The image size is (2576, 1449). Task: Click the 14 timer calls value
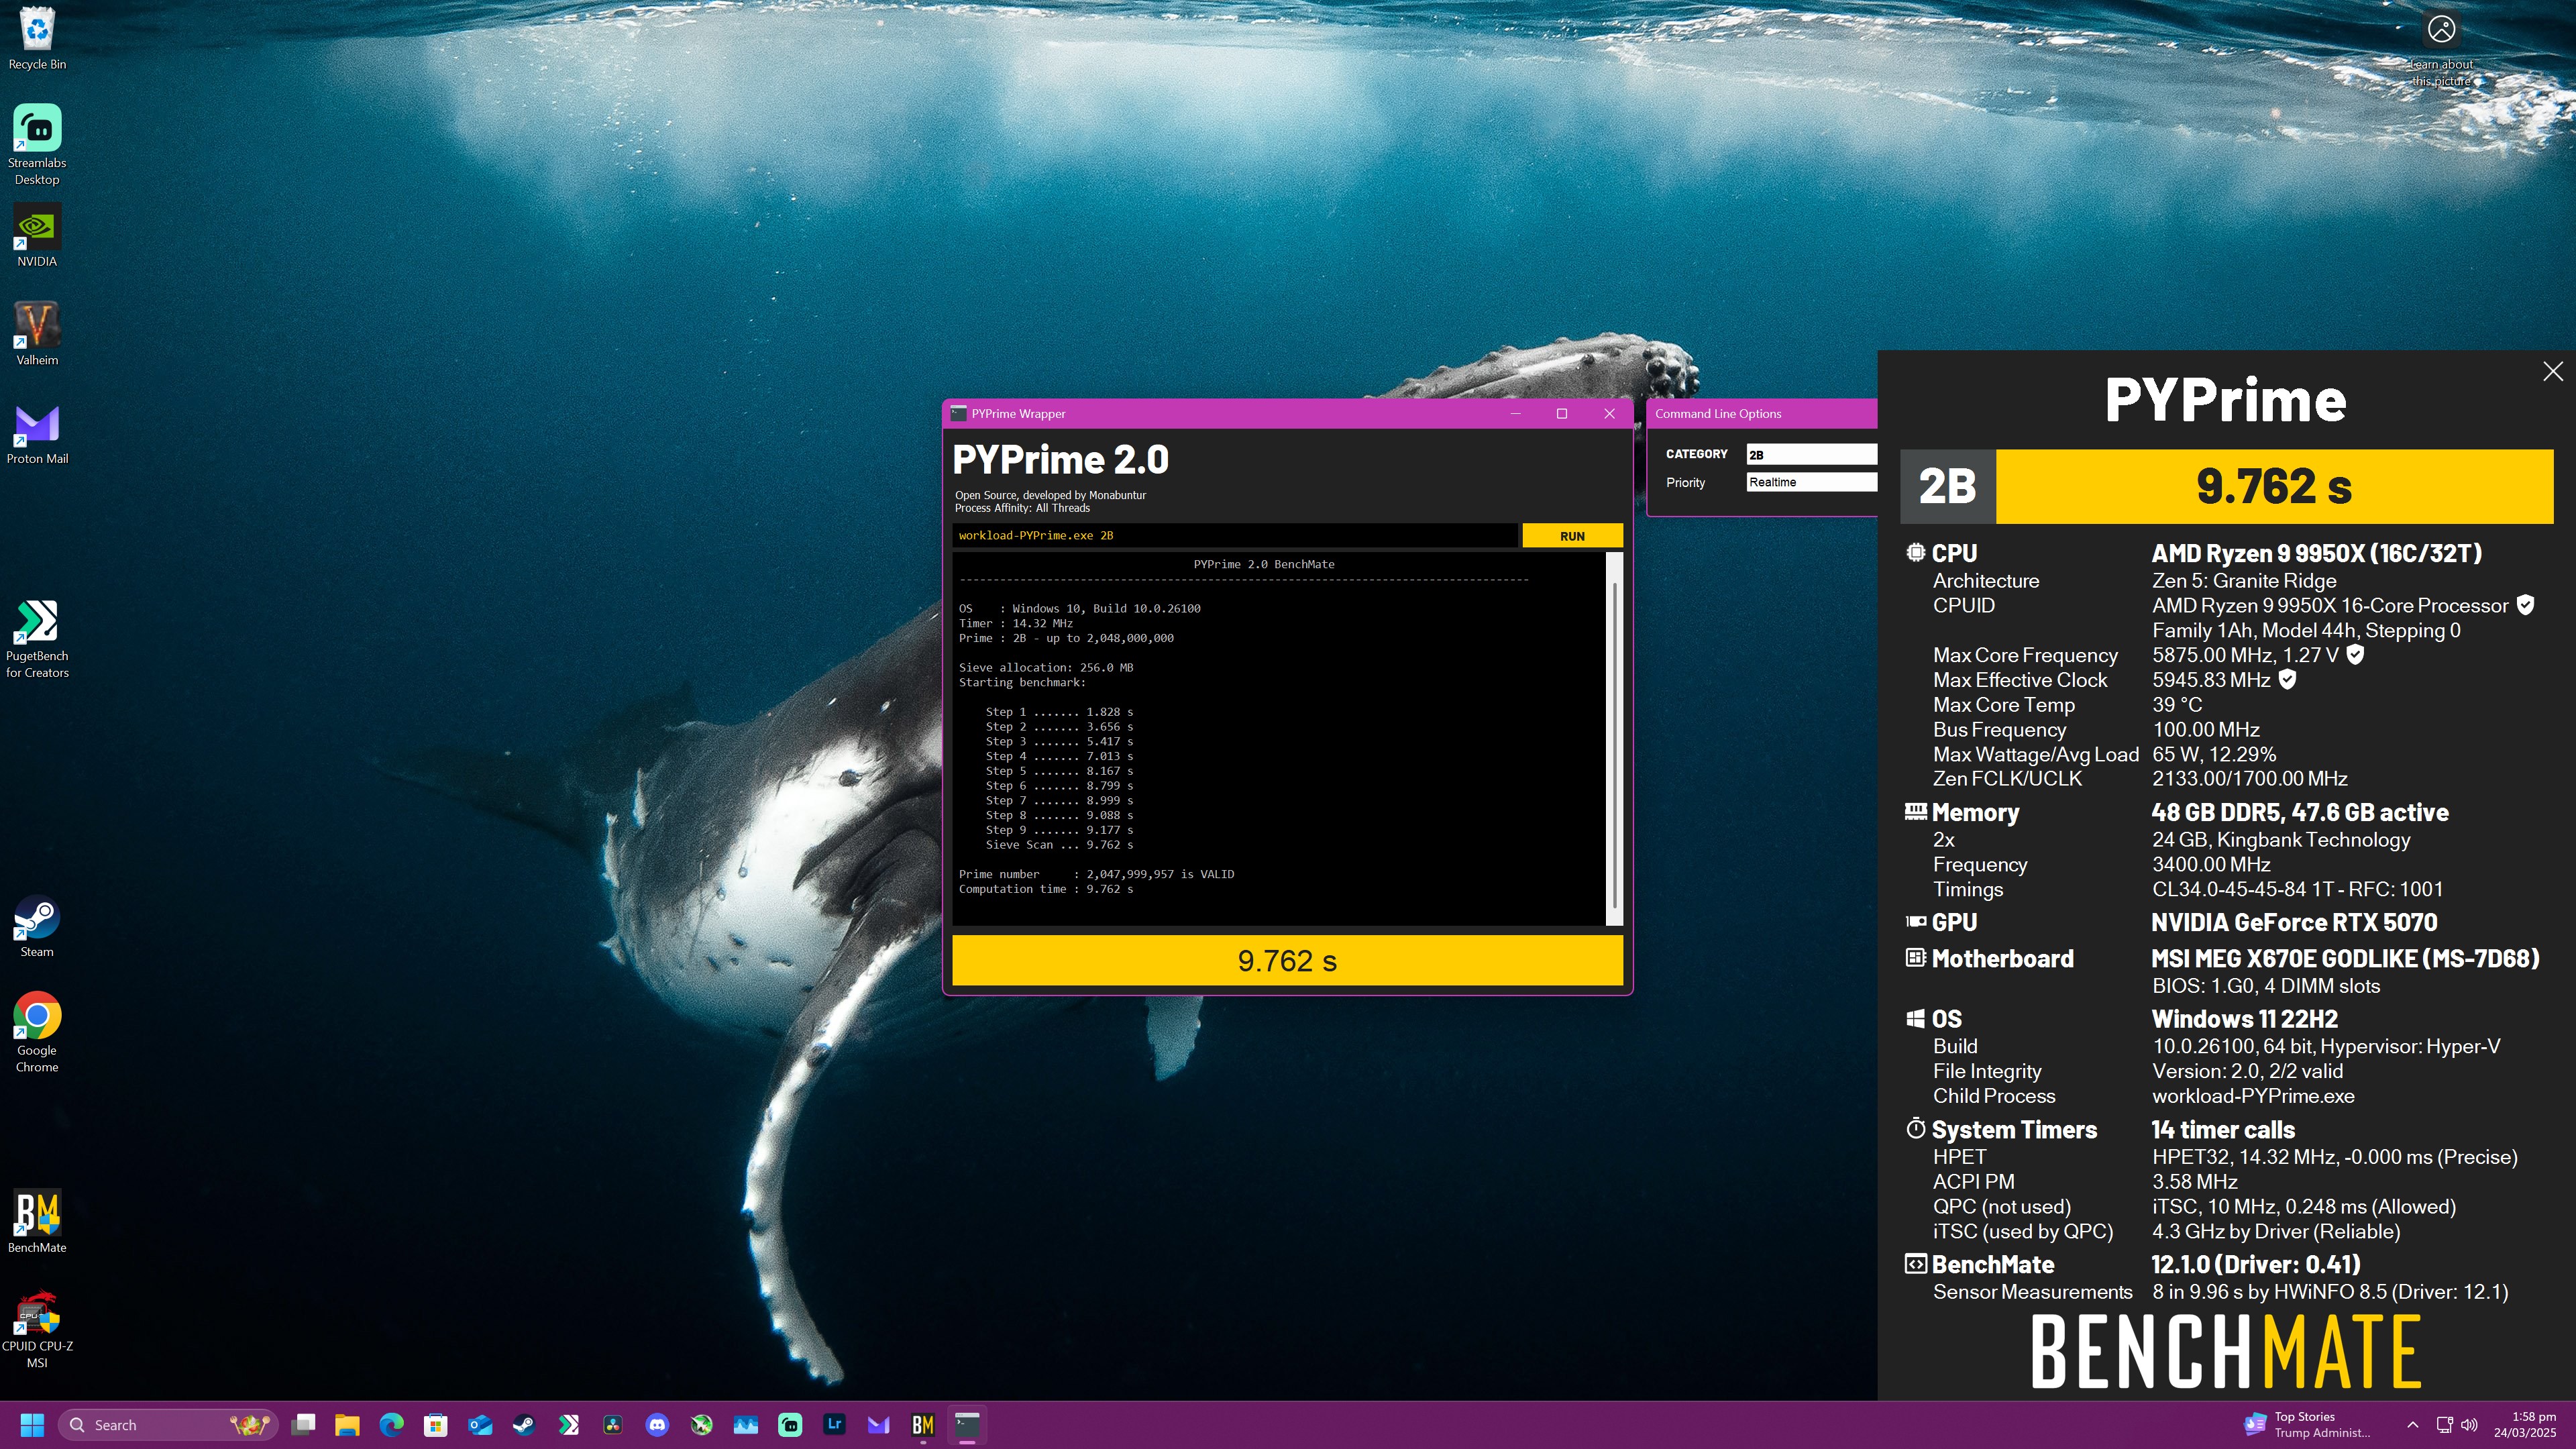[x=2223, y=1130]
